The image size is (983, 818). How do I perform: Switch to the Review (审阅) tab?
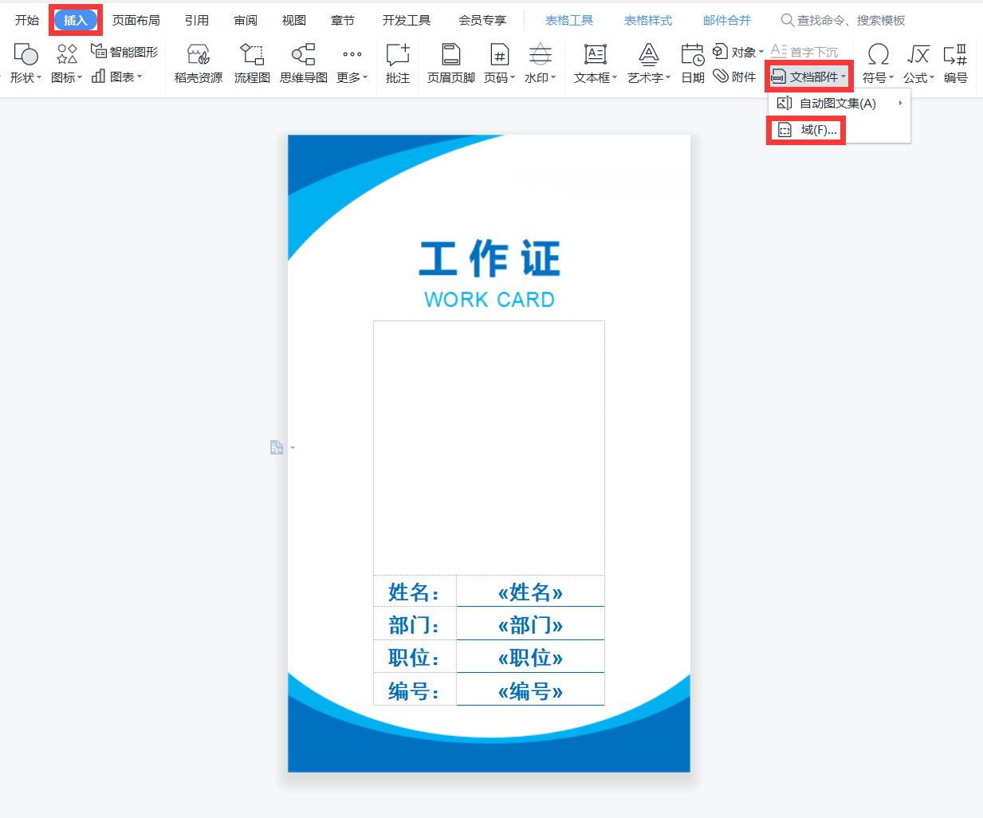[246, 20]
